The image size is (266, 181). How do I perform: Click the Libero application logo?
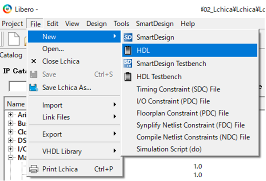pyautogui.click(x=7, y=9)
